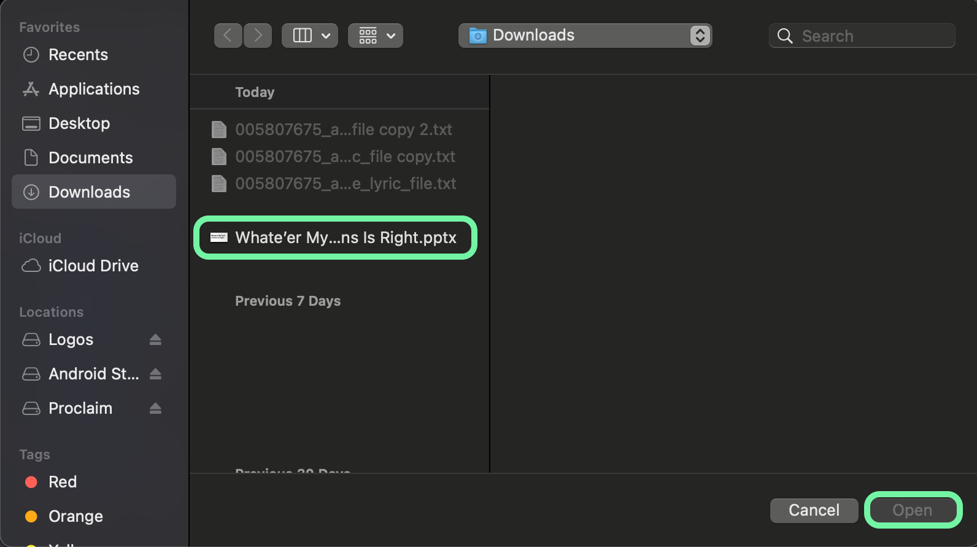Go forward with the right arrow button
The height and width of the screenshot is (547, 977).
click(x=258, y=36)
